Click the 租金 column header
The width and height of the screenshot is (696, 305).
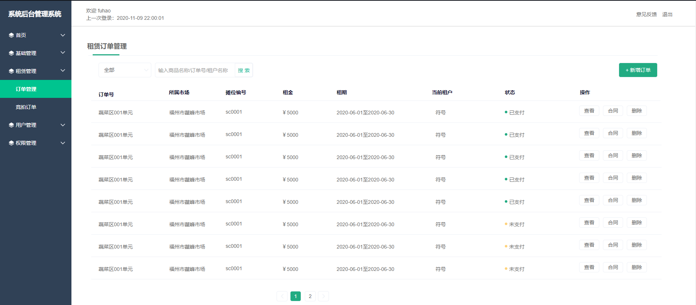[288, 92]
